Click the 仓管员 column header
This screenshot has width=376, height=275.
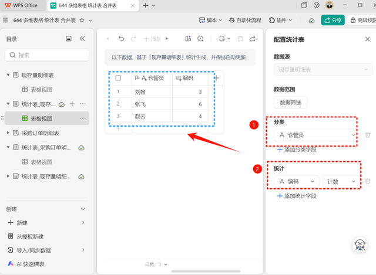(152, 78)
